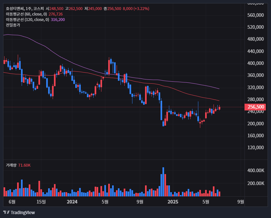The image size is (271, 218).
Task: Click the low price value 245,000
Action: pyautogui.click(x=95, y=9)
